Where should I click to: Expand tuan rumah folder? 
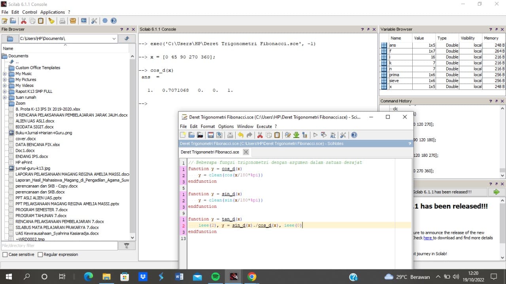[5, 98]
